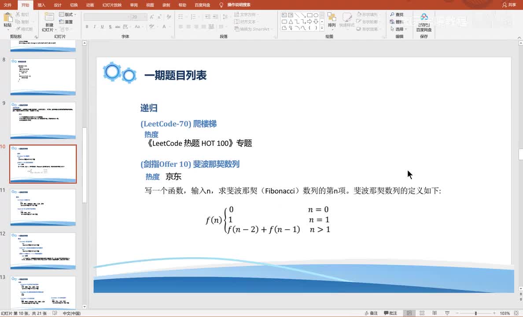Click the zoom level 103% text
523x317 pixels.
pos(505,313)
